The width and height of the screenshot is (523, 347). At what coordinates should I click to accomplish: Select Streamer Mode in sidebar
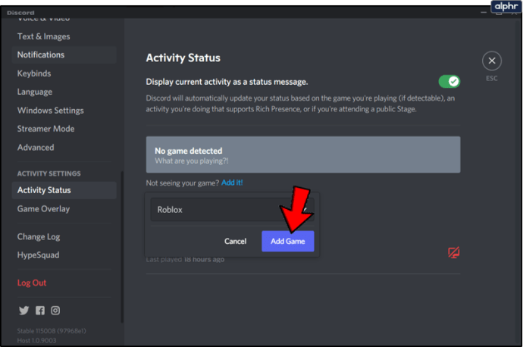(x=45, y=129)
